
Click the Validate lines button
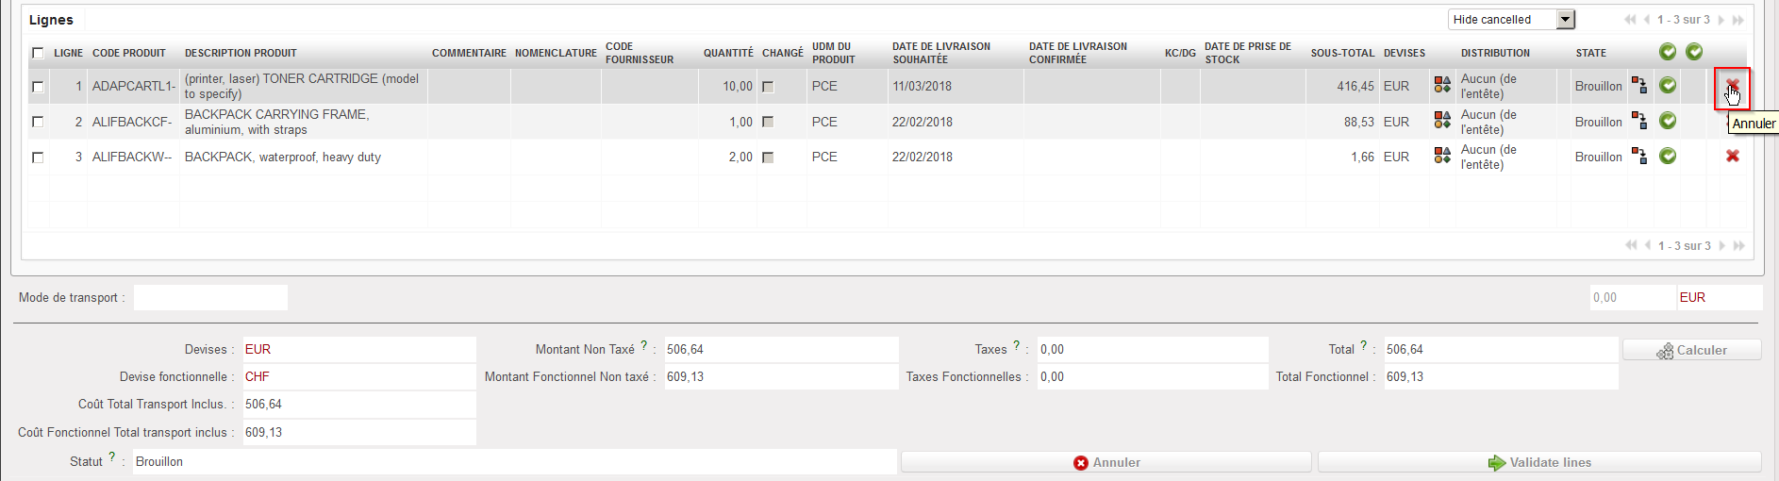(x=1538, y=462)
